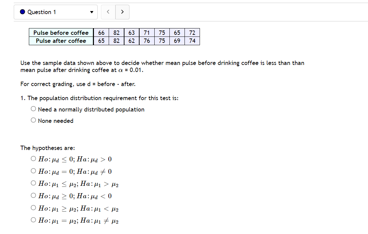
Task: Expand the question list via the dropdown arrow
Action: tap(91, 12)
